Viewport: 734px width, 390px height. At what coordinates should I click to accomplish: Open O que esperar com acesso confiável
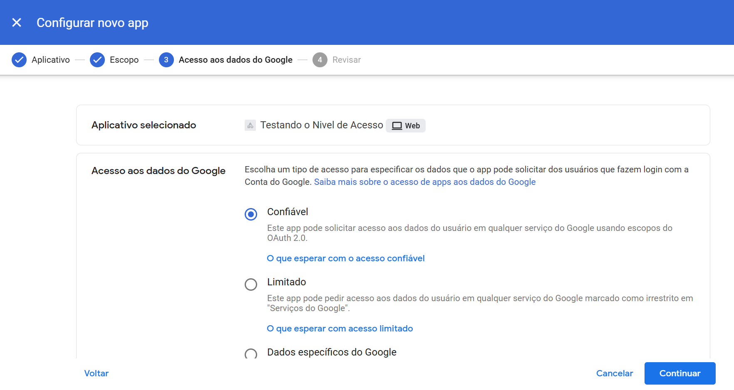click(x=345, y=258)
